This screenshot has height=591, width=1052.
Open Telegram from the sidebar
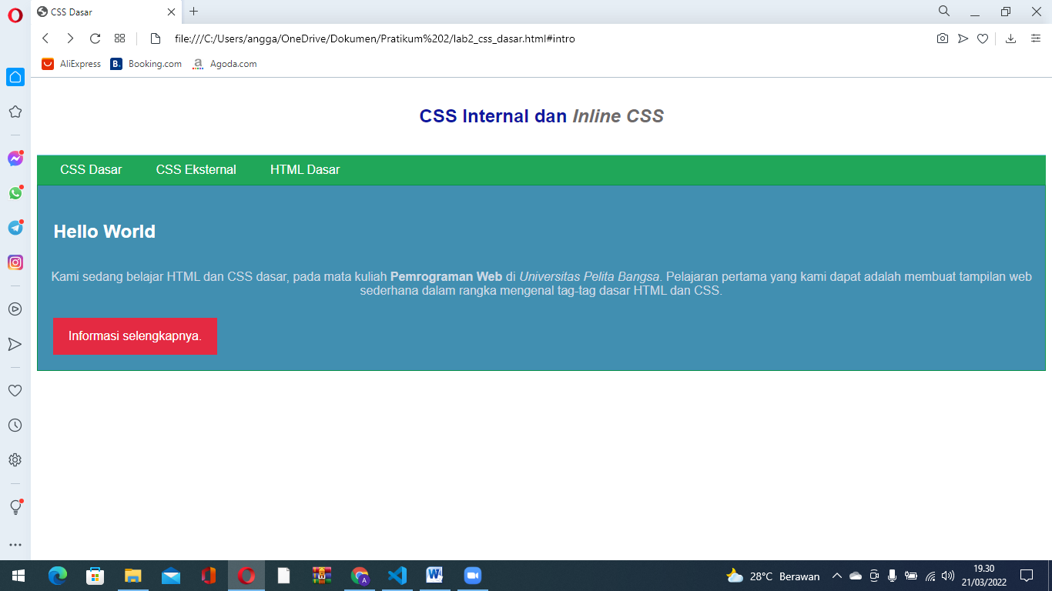click(x=15, y=229)
